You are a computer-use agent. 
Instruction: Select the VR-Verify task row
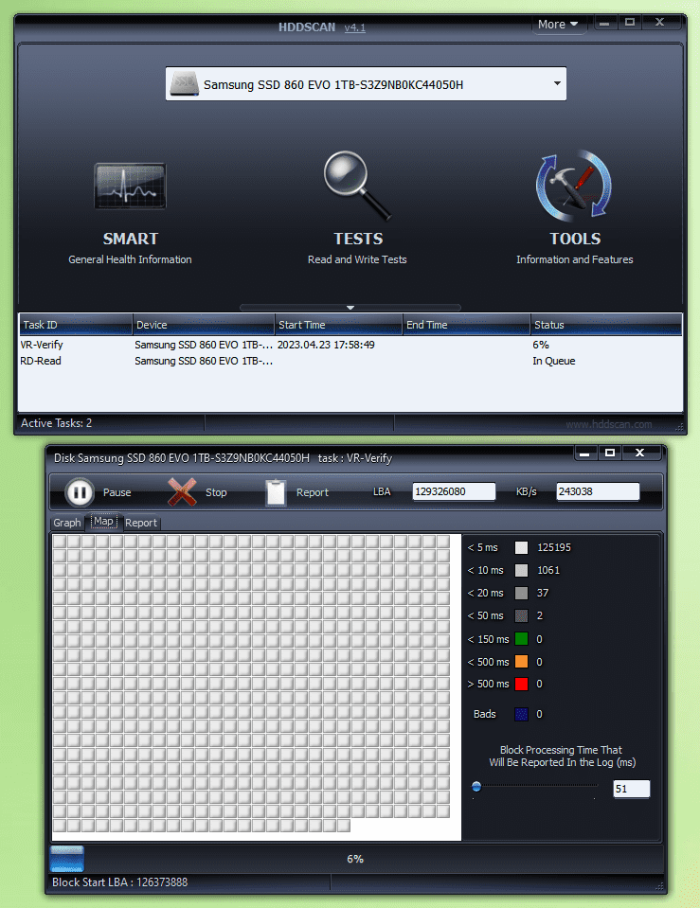pyautogui.click(x=350, y=345)
